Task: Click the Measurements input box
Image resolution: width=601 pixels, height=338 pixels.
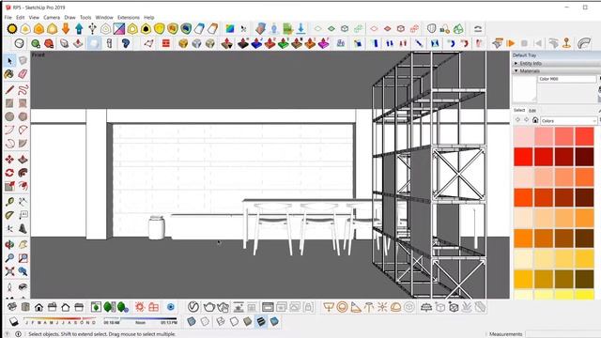Action: point(562,334)
